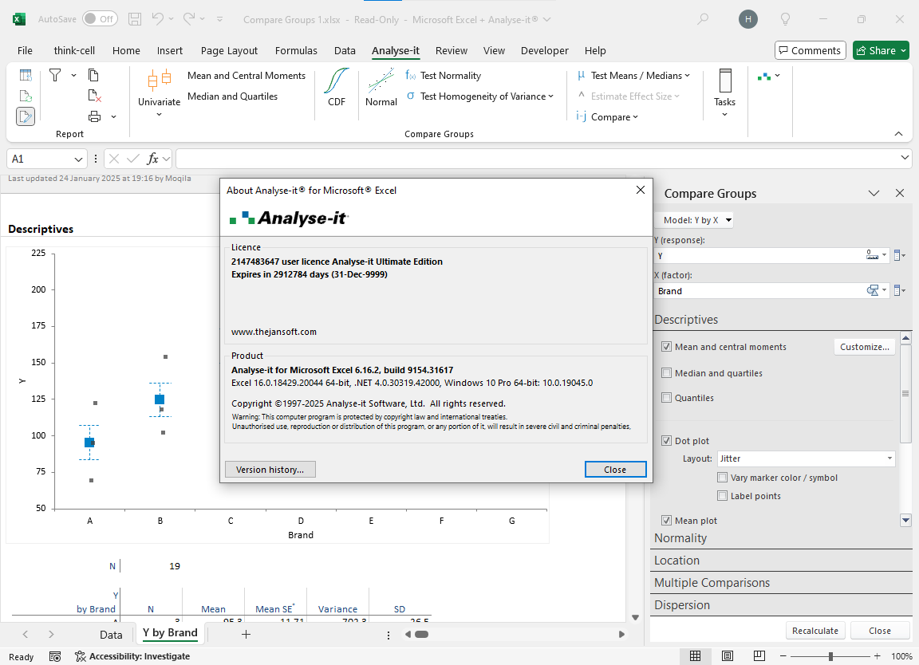Screen dimensions: 919x665
Task: Enable the Label points checkbox
Action: (723, 496)
